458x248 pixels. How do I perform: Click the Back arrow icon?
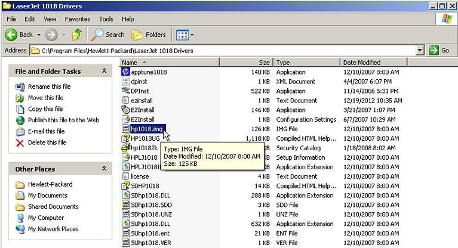(x=11, y=35)
